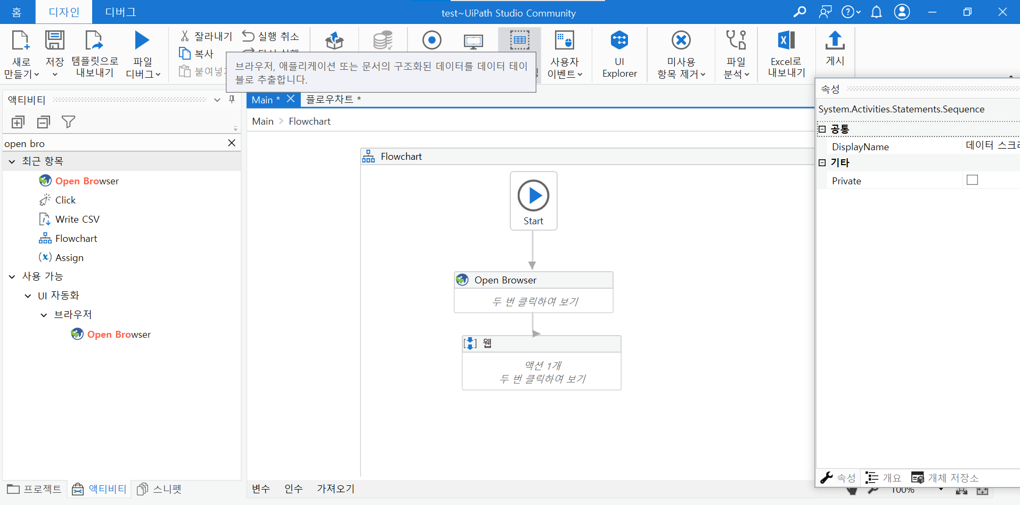Switch to 개체 저장소 (Object Repository) tab
This screenshot has height=505, width=1020.
[945, 478]
